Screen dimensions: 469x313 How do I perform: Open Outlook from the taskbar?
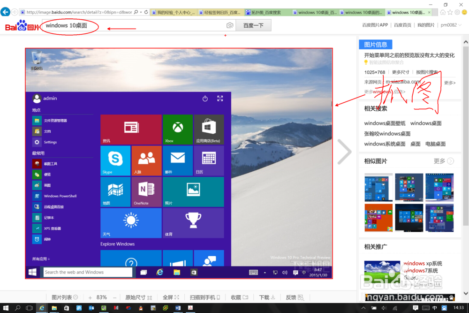point(91,308)
